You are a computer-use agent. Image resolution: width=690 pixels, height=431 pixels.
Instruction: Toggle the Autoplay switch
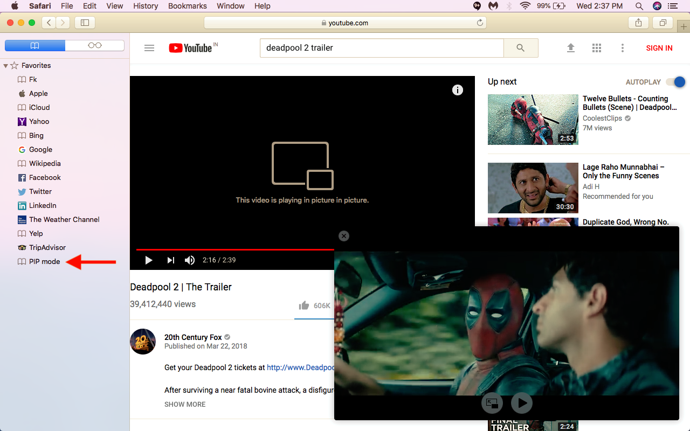click(x=675, y=82)
